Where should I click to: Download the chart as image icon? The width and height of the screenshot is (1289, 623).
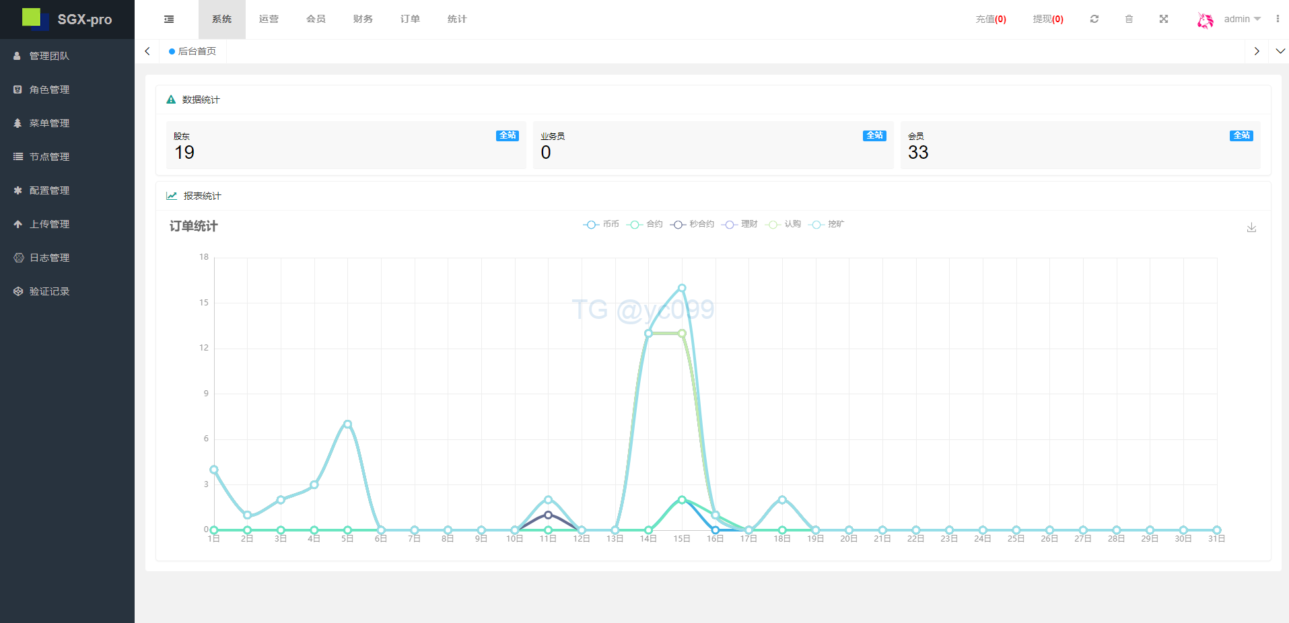coord(1251,228)
